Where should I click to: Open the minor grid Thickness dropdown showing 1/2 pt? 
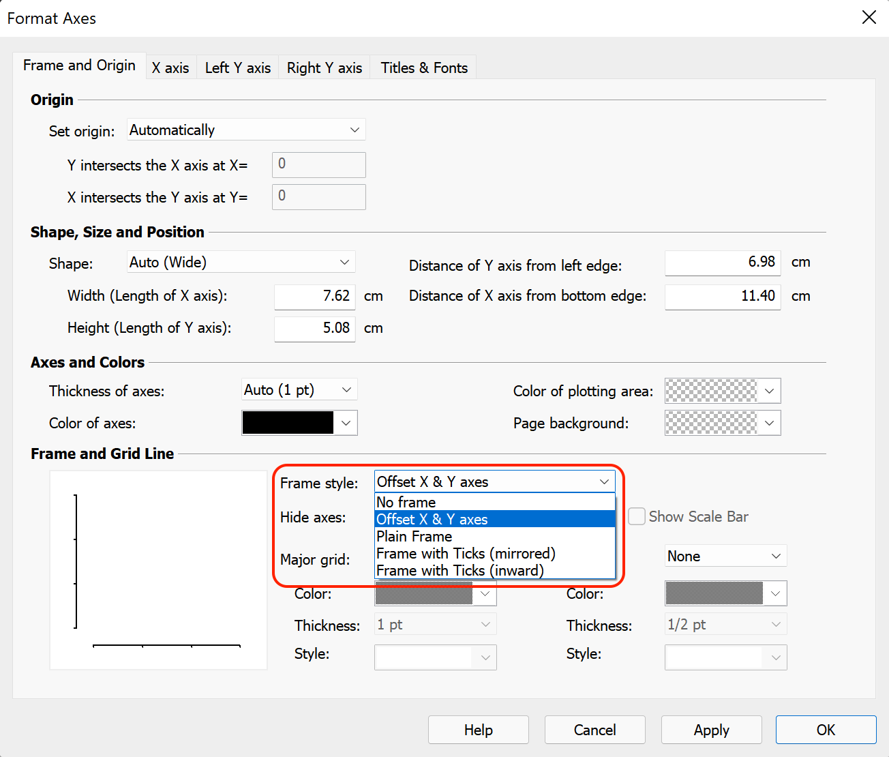[x=725, y=623]
